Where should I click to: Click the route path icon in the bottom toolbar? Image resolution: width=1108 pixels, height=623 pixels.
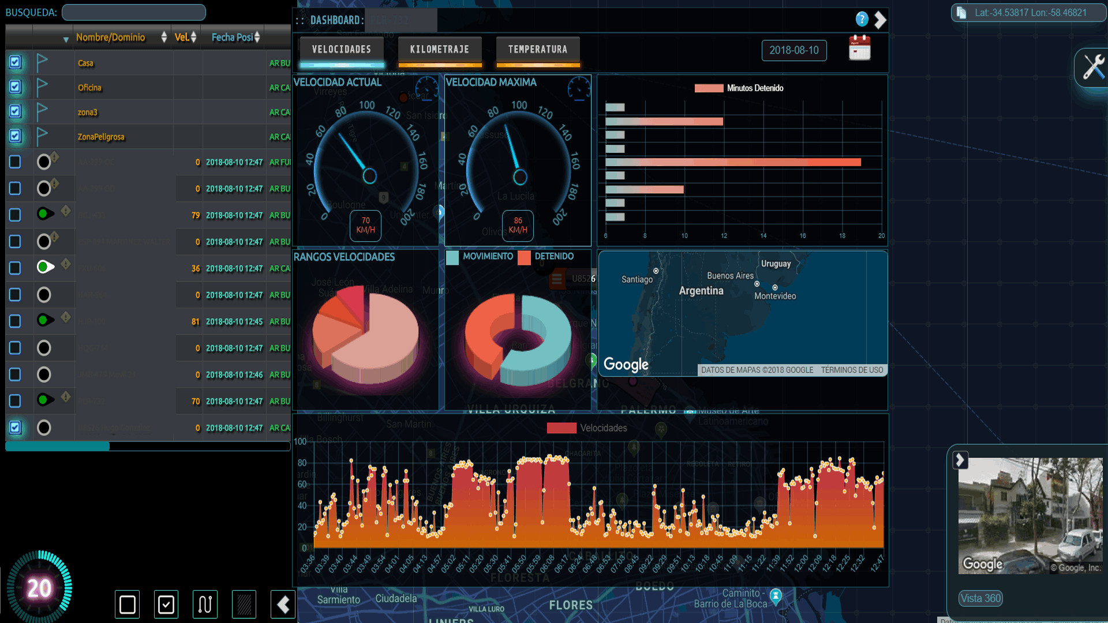tap(205, 604)
